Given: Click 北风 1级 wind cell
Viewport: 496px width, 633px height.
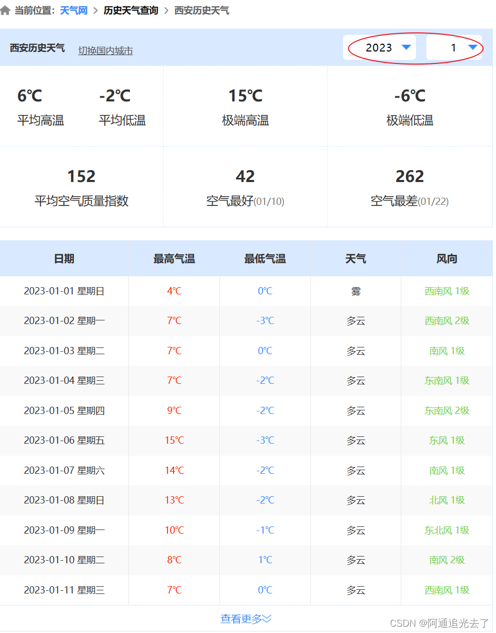Looking at the screenshot, I should (447, 500).
